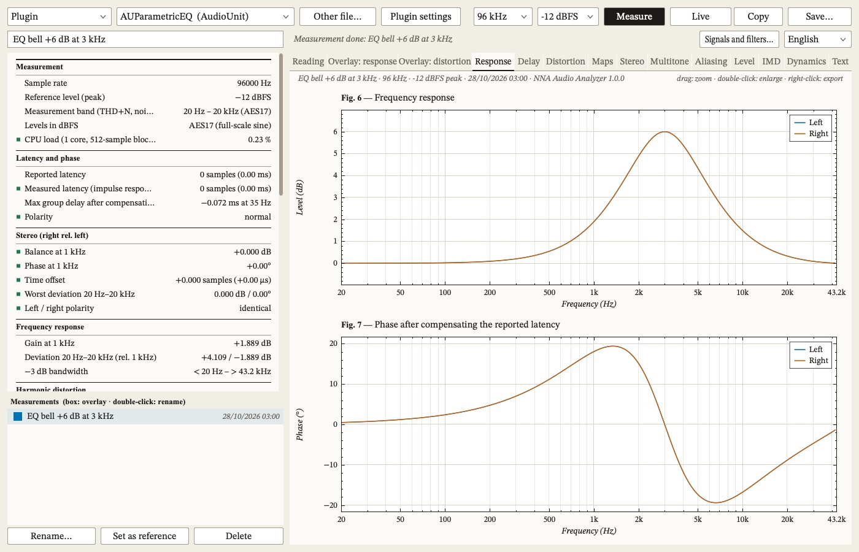Click the Copy button
The height and width of the screenshot is (552, 859).
(758, 17)
